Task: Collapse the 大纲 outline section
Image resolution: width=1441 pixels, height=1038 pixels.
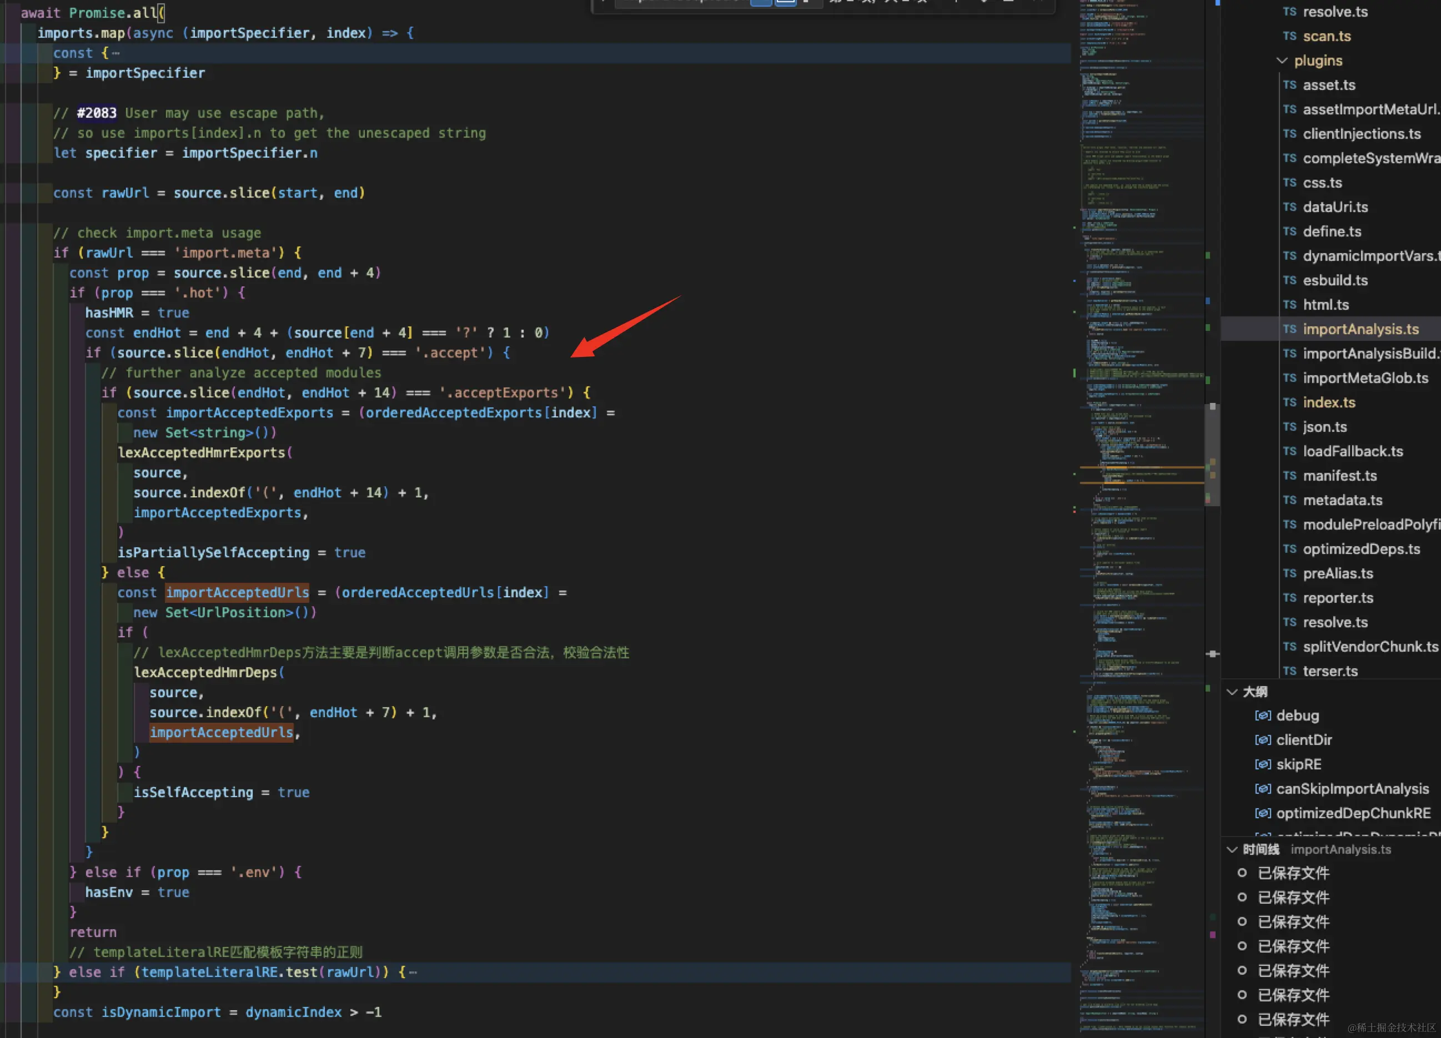Action: 1232,692
